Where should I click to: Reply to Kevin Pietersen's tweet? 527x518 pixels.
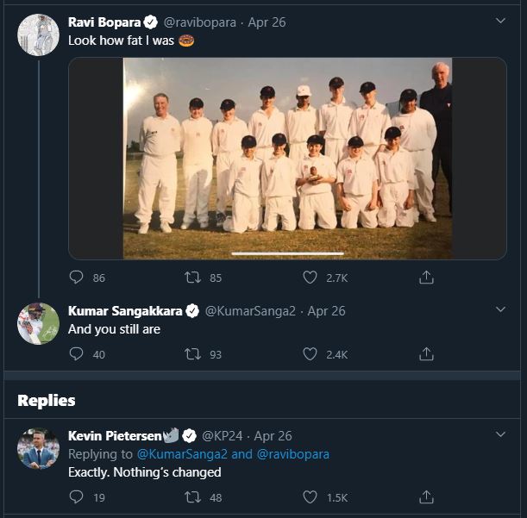(76, 496)
